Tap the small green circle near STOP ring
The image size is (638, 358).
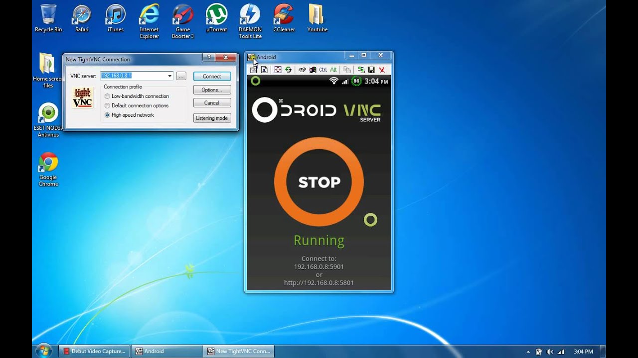pyautogui.click(x=370, y=220)
